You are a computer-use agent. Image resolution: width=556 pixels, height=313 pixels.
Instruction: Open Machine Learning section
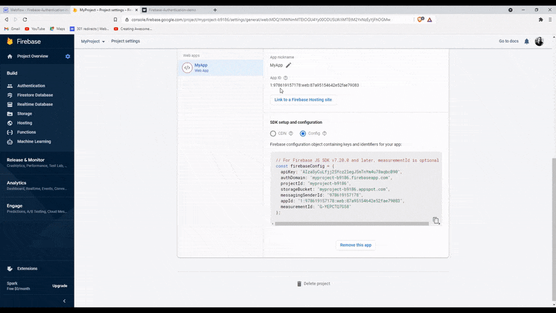point(33,141)
